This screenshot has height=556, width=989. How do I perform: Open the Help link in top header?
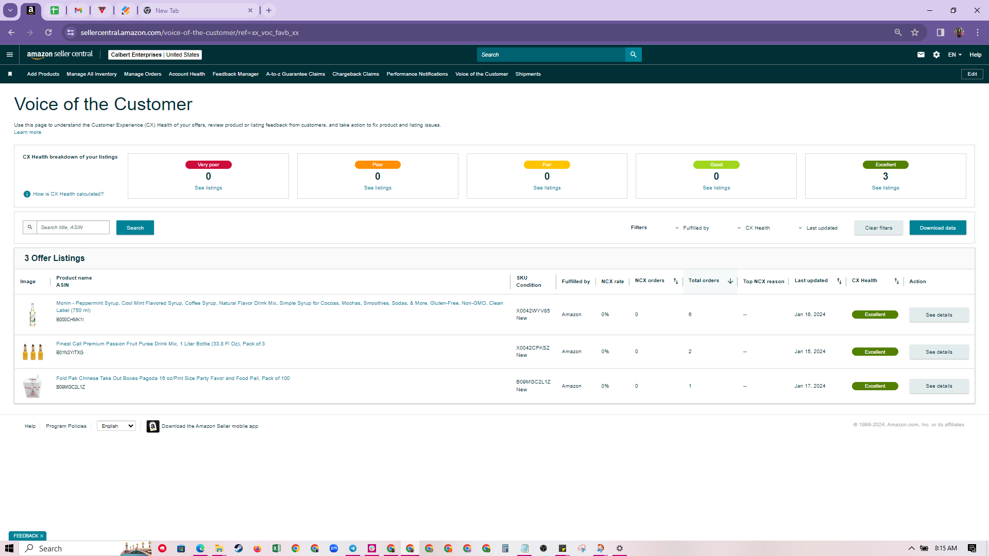click(x=976, y=55)
